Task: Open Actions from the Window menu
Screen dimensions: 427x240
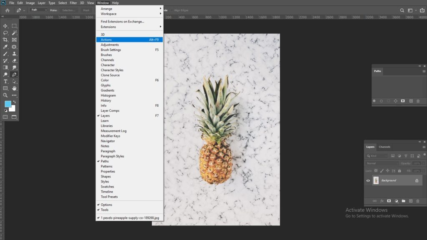Action: pos(129,40)
